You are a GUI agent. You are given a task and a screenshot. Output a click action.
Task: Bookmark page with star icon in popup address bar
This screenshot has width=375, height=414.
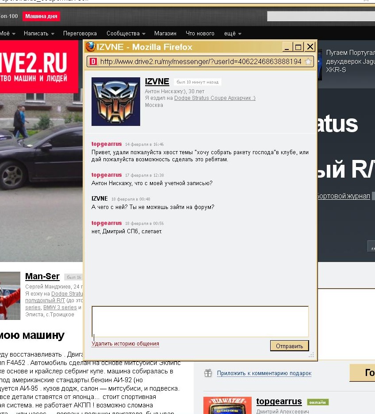coord(308,61)
